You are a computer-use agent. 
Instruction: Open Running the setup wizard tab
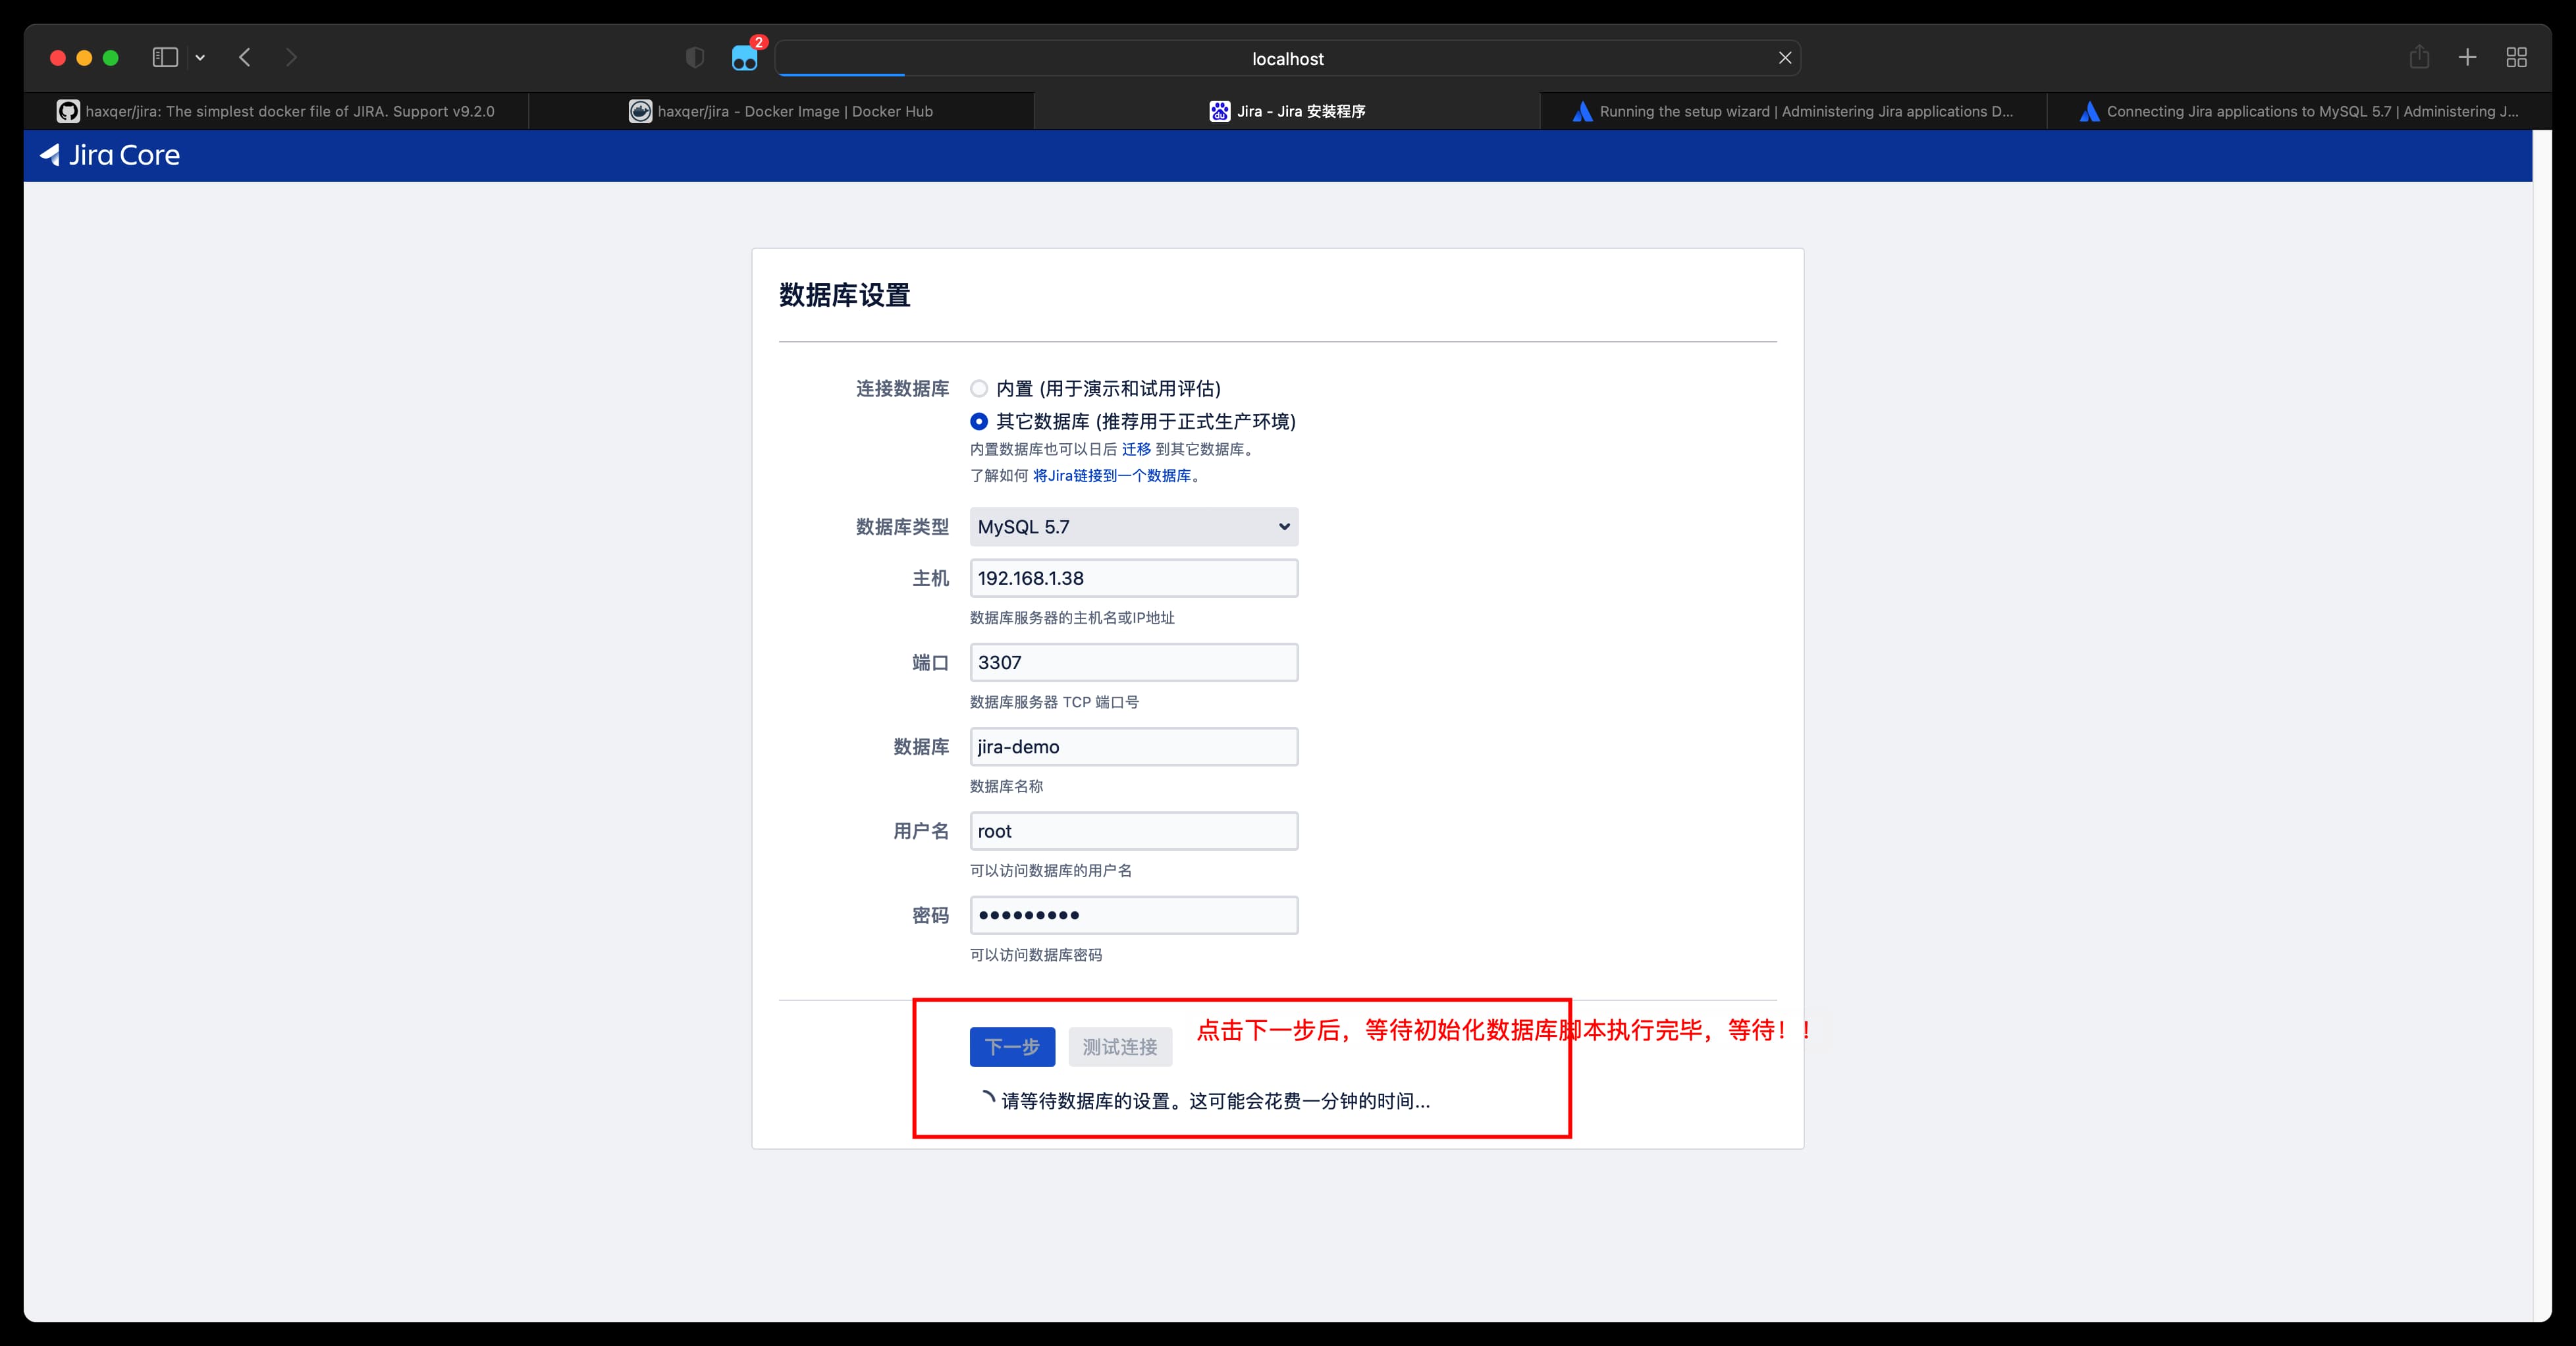pyautogui.click(x=1794, y=111)
